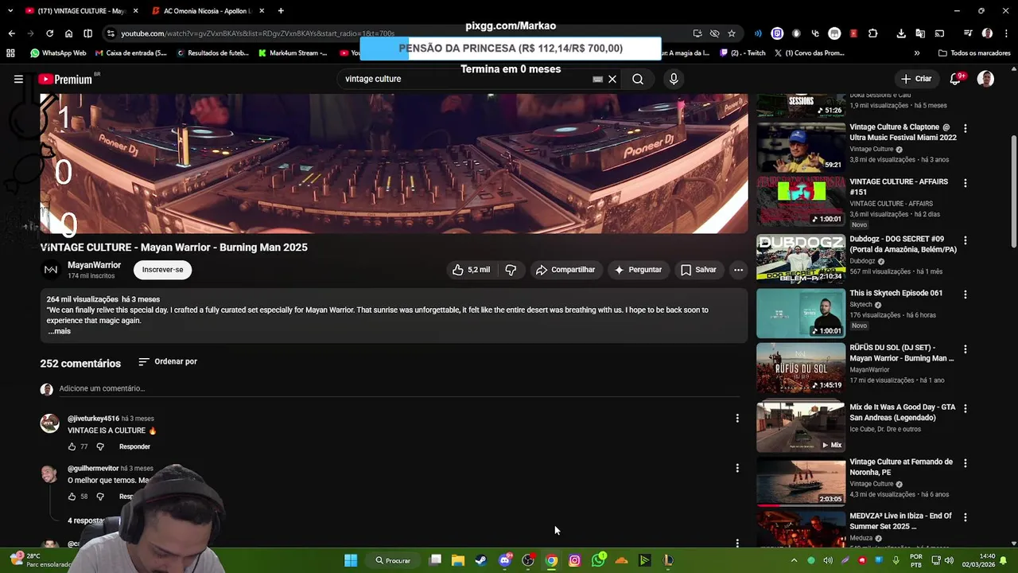Screen dimensions: 1018x573
Task: Go to YouTube Premium home logo
Action: pos(65,79)
